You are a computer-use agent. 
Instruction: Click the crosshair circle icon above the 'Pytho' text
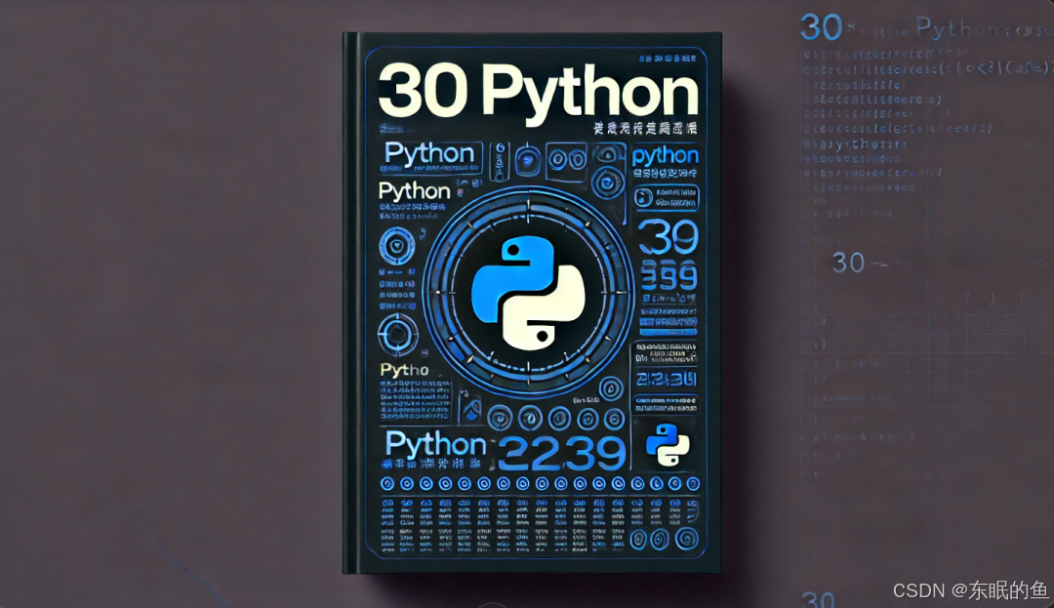(x=397, y=334)
